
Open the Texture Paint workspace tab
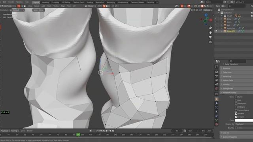coord(78,2)
